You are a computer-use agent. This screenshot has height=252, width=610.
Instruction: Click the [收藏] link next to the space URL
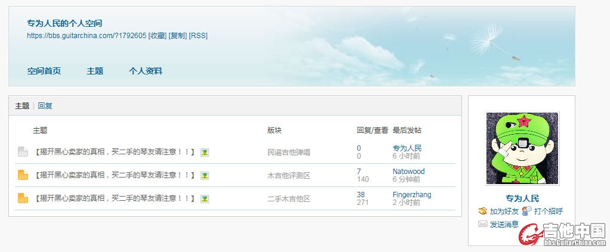pyautogui.click(x=158, y=36)
